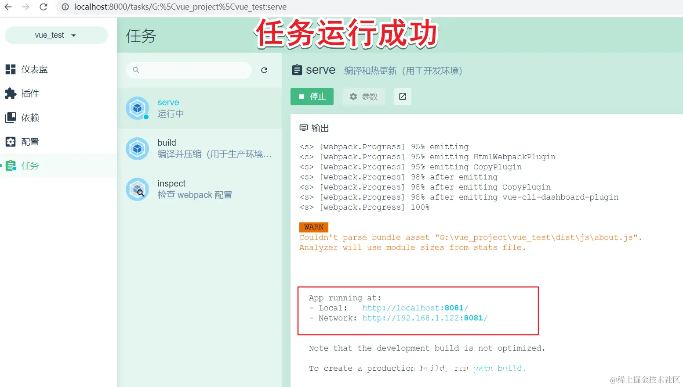Screen dimensions: 683x387
Task: Click 'Note that the development build' line
Action: pos(427,348)
